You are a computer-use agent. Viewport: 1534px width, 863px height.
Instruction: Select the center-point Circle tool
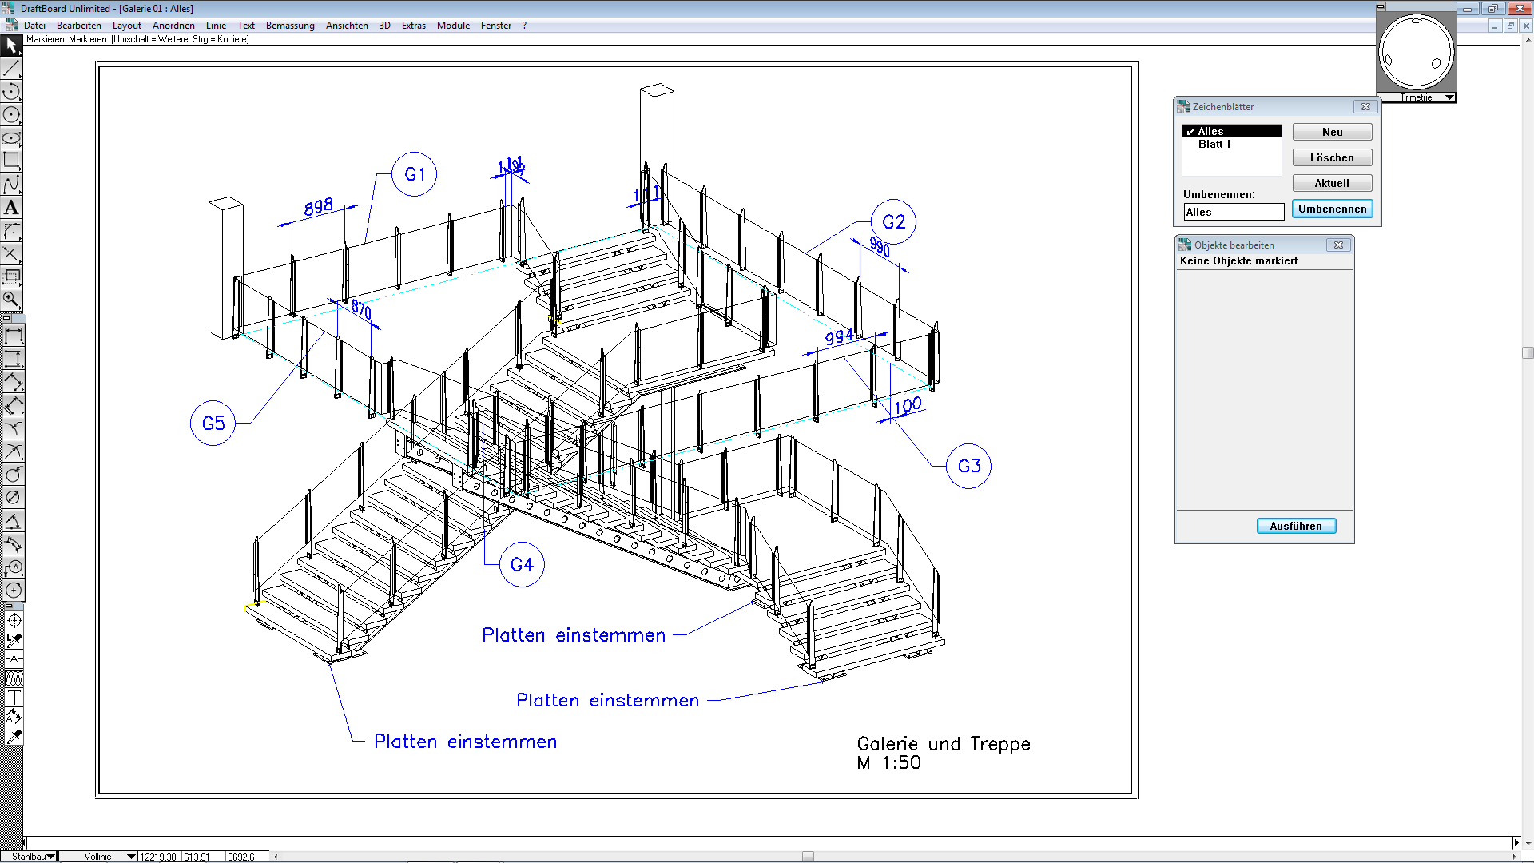(11, 114)
